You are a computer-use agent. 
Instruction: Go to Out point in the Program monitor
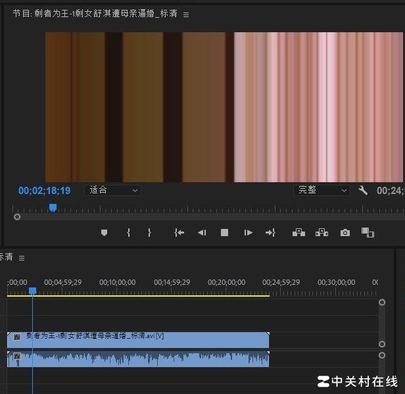(x=270, y=233)
